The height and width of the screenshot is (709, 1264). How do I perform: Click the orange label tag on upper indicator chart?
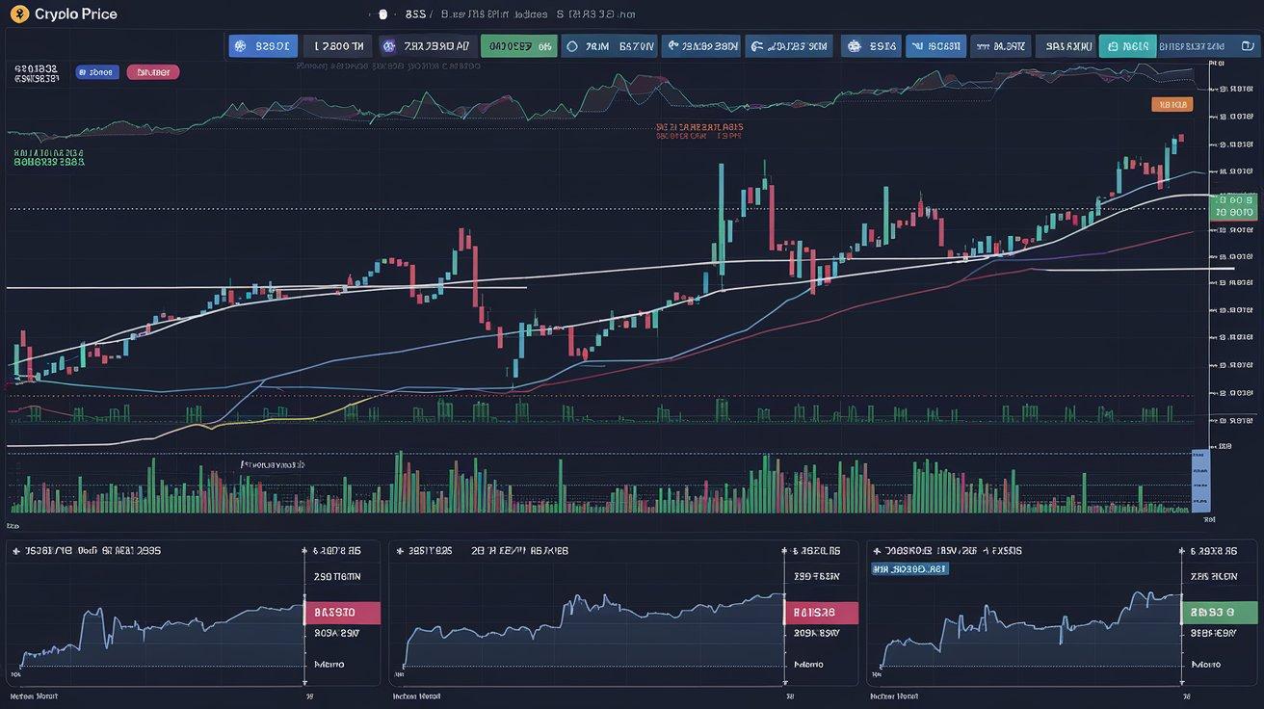click(1172, 104)
